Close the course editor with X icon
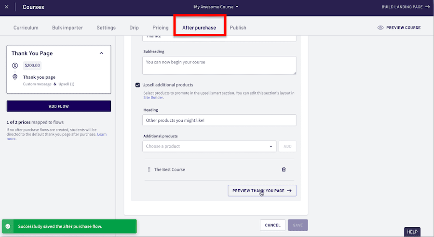434x237 pixels. click(x=6, y=7)
